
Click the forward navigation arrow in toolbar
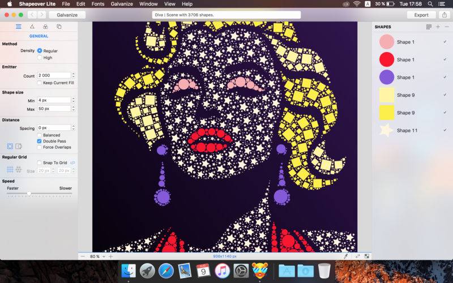pos(41,15)
